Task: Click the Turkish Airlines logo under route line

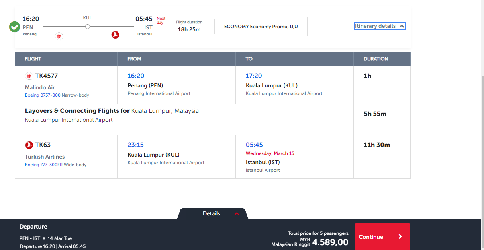Action: (115, 35)
